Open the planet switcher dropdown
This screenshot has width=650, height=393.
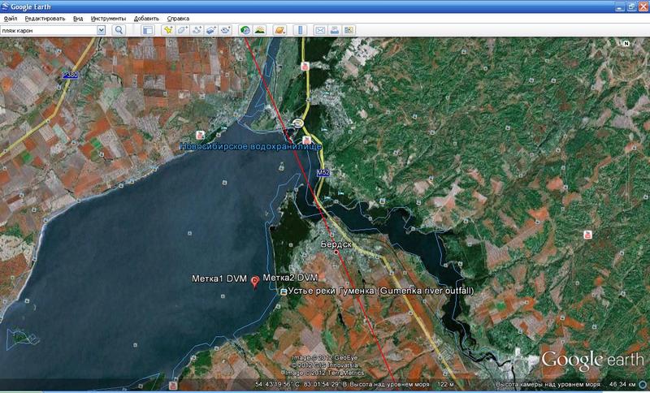(x=280, y=30)
